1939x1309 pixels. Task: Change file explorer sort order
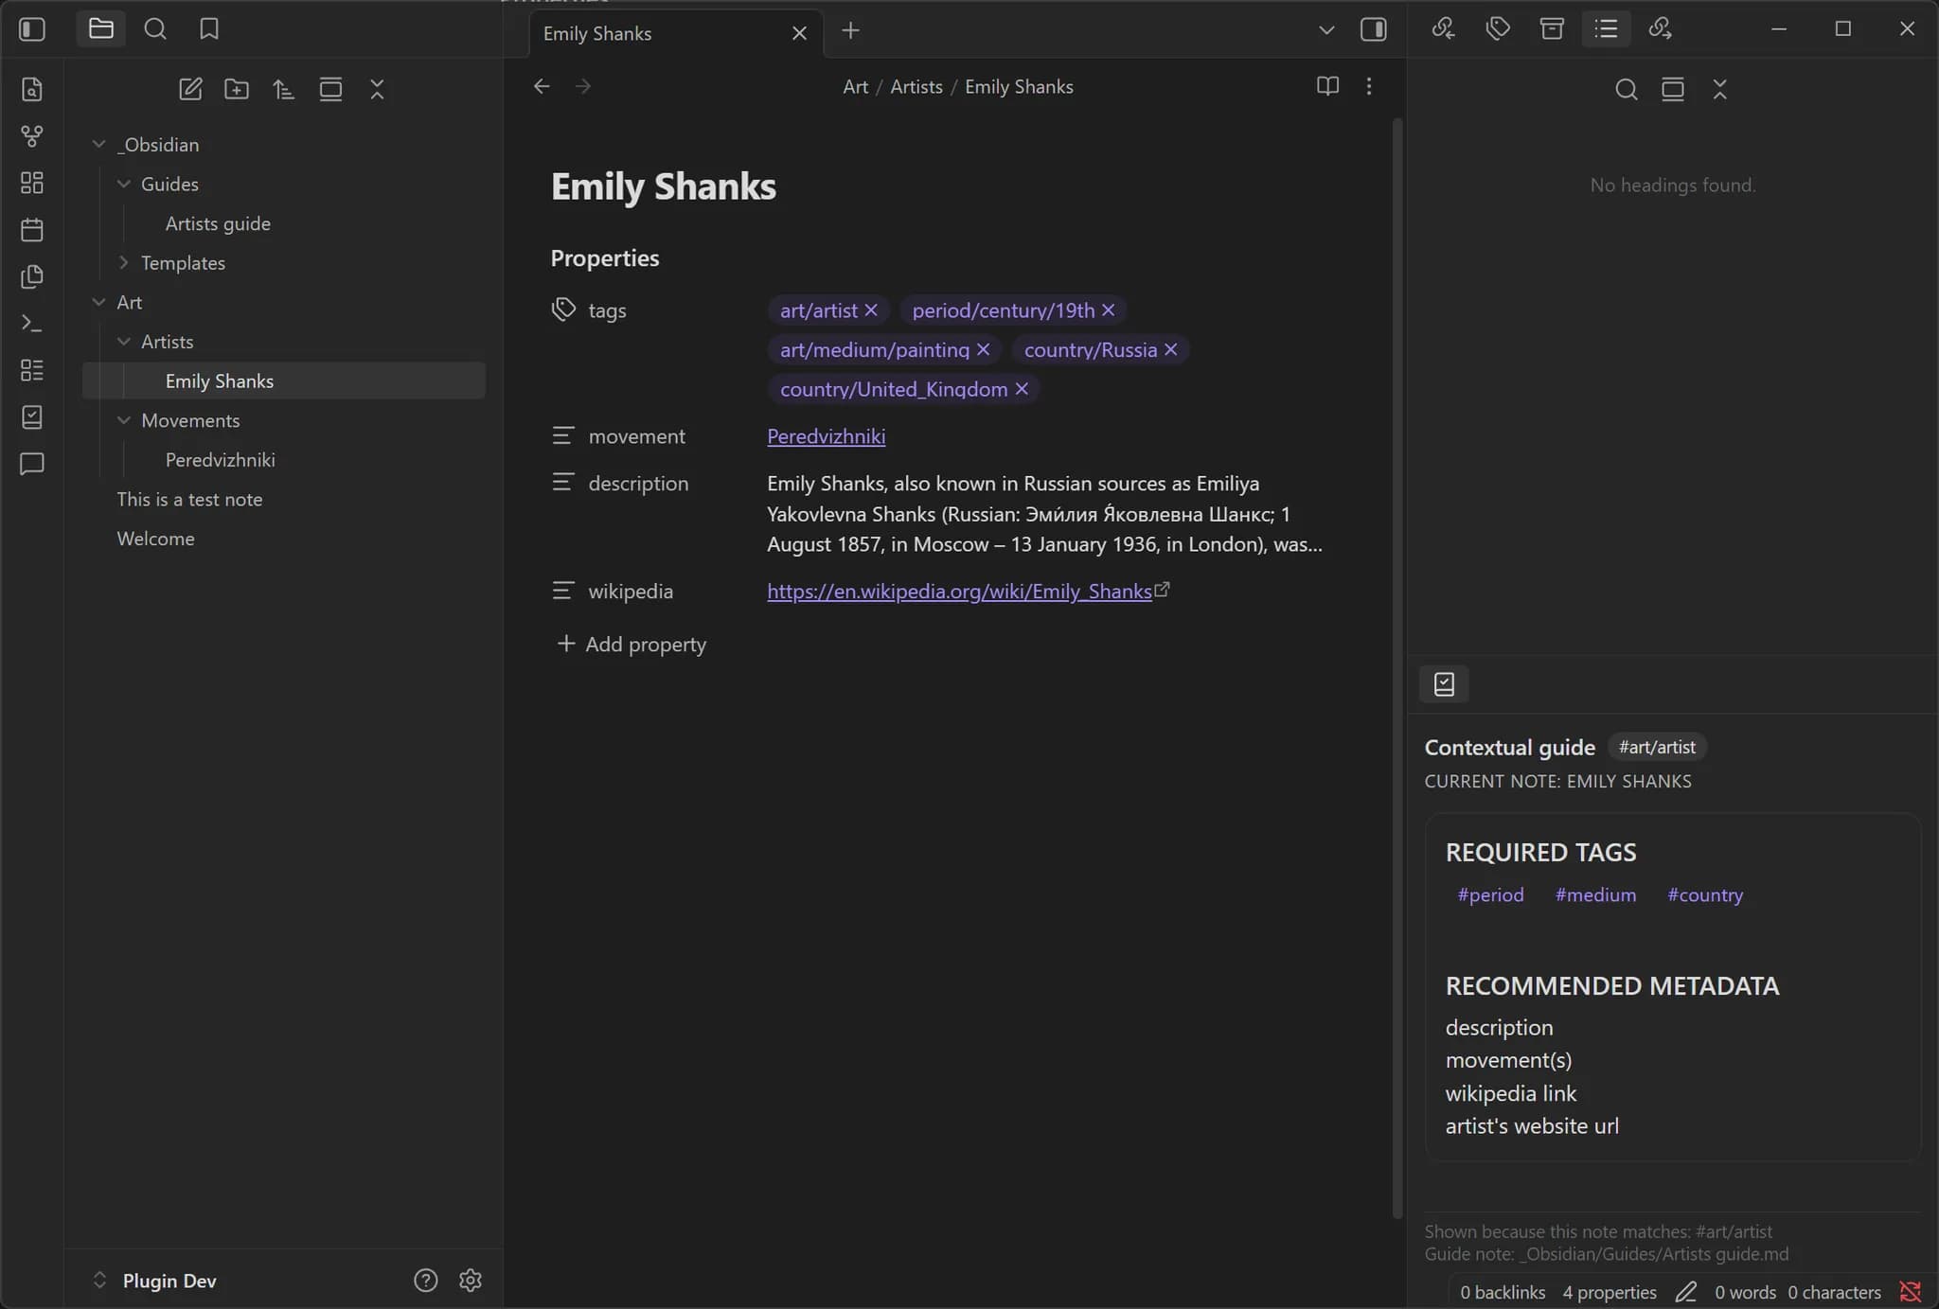pos(283,89)
